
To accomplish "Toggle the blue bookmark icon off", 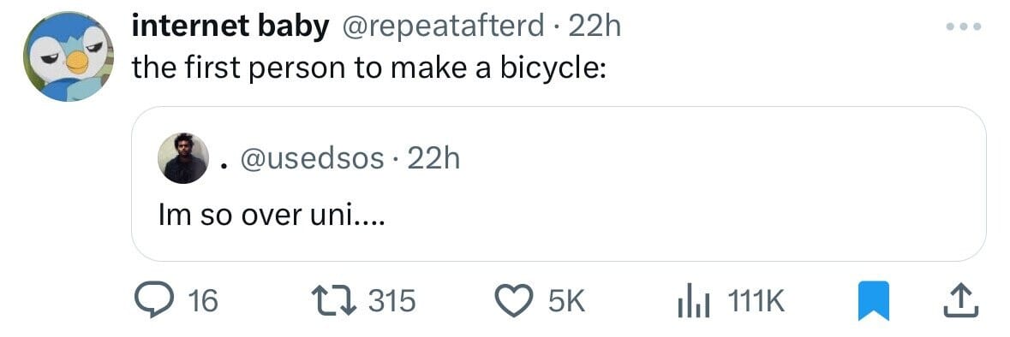I will tap(874, 301).
